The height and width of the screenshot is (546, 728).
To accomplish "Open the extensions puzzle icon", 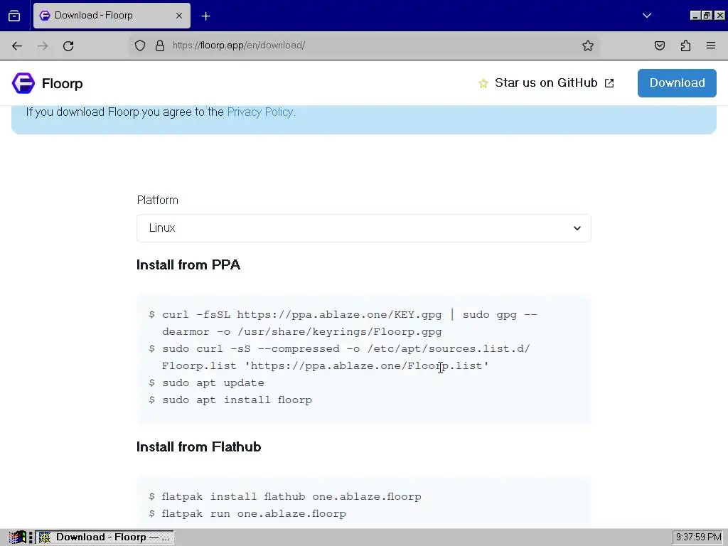I will (x=685, y=45).
